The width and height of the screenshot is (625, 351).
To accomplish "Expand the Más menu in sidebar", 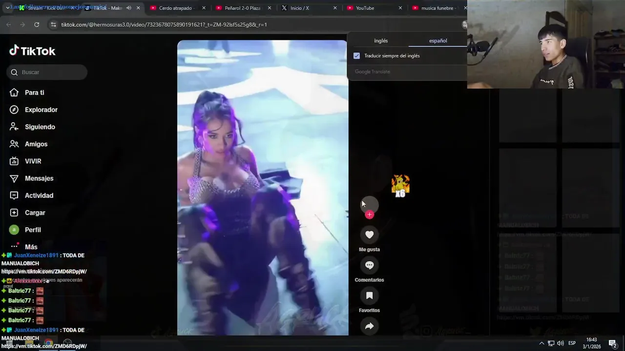I will (x=24, y=247).
